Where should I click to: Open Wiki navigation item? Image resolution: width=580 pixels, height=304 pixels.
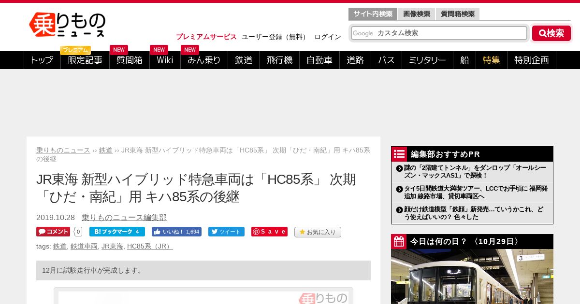click(x=165, y=60)
